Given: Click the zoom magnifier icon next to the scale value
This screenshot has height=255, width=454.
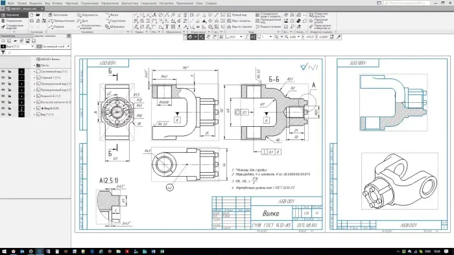Looking at the screenshot, I should pyautogui.click(x=287, y=37).
